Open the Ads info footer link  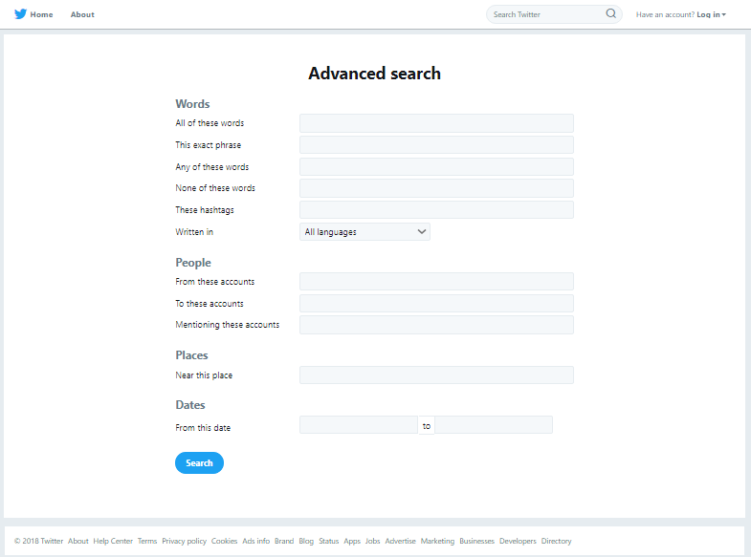coord(255,541)
